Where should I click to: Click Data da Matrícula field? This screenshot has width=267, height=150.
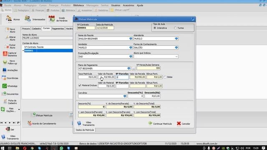[105, 28]
